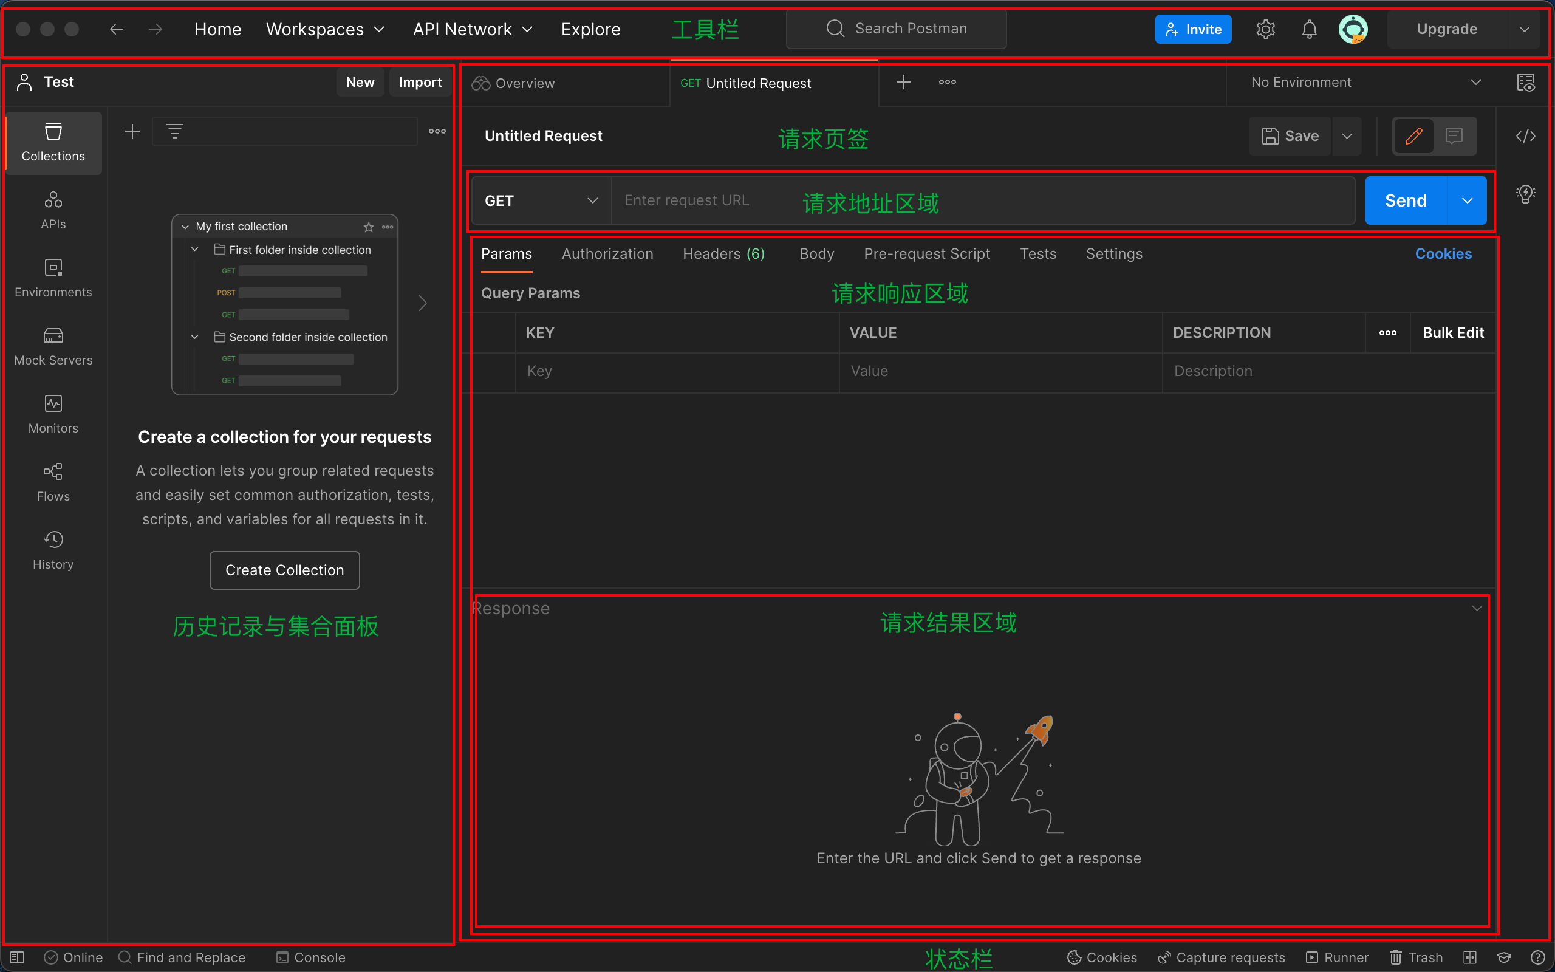
Task: Open Bootcamp icon in status bar
Action: [x=1504, y=957]
